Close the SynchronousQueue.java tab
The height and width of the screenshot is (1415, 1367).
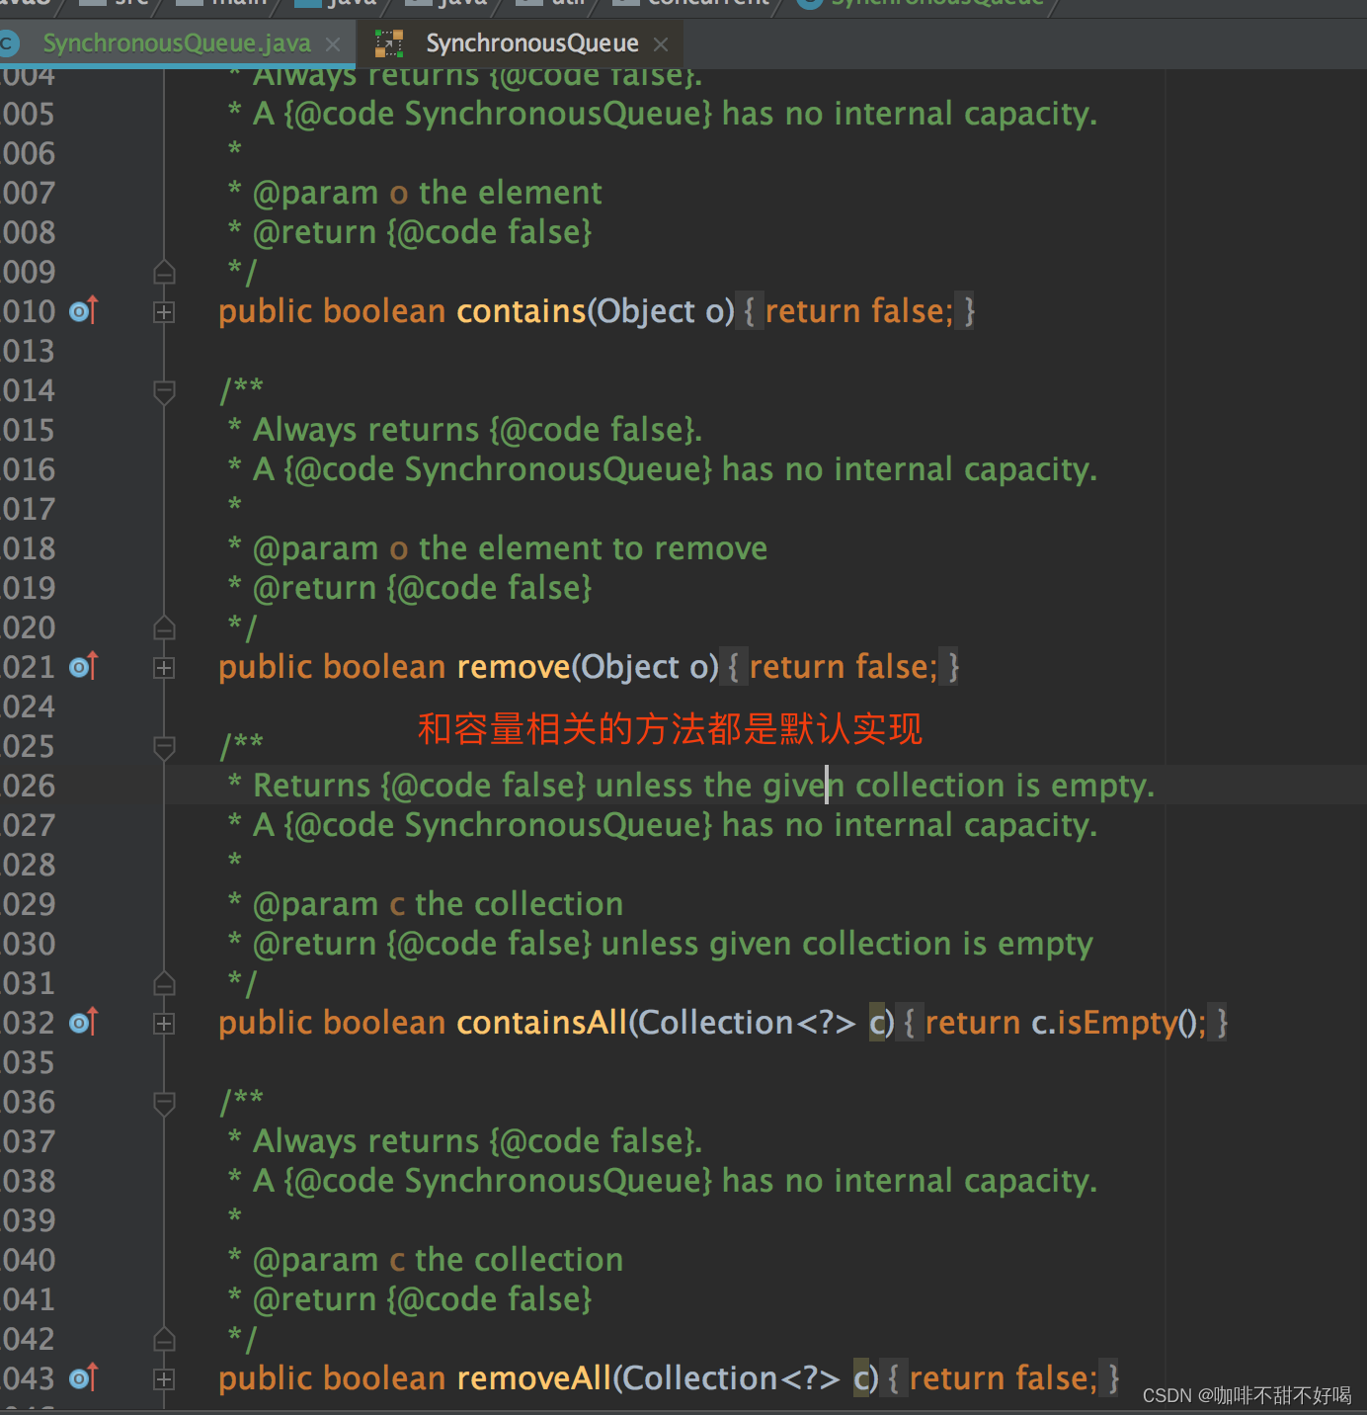[x=333, y=44]
